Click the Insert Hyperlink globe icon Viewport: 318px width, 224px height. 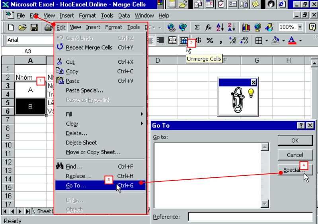172,27
